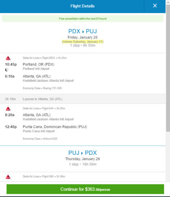This screenshot has height=197, width=170.
Task: Click Thursday, January 26 return date
Action: [x=83, y=159]
